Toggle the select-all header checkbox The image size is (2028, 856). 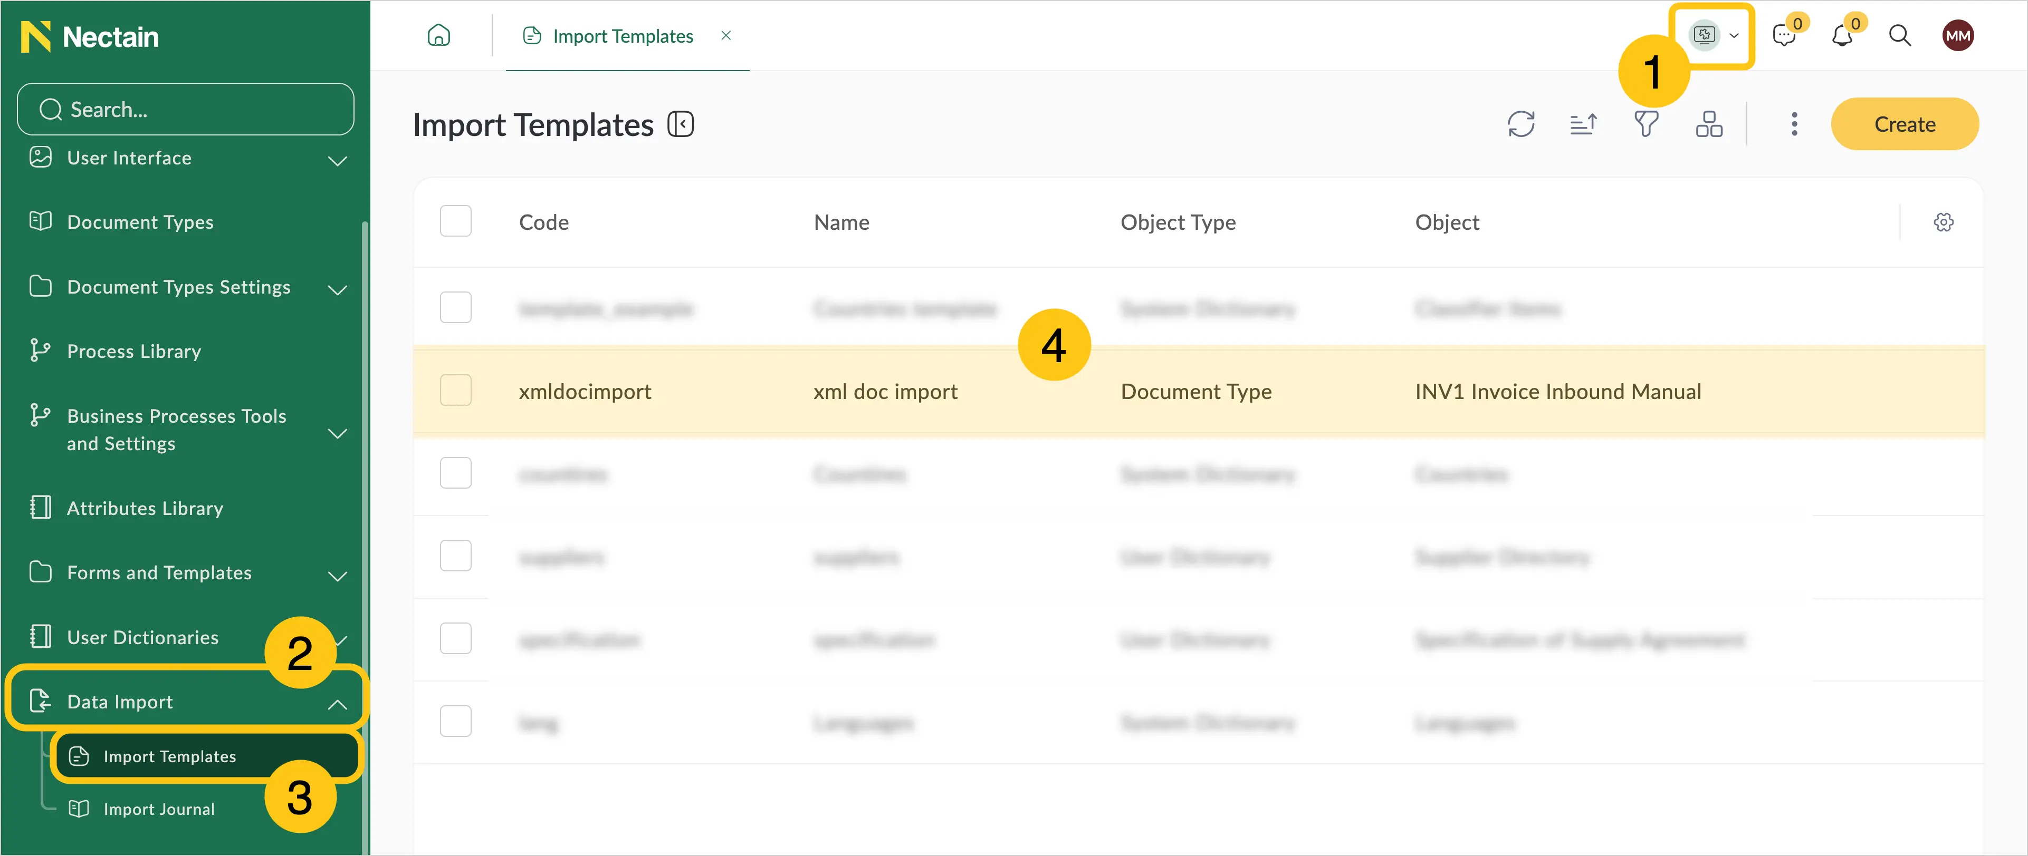(x=456, y=222)
